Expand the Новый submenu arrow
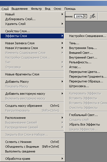Viewport: 107px width, 162px height. coord(62,14)
